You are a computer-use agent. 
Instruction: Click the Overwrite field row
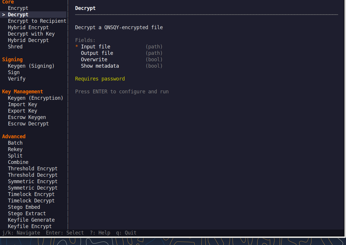[122, 60]
